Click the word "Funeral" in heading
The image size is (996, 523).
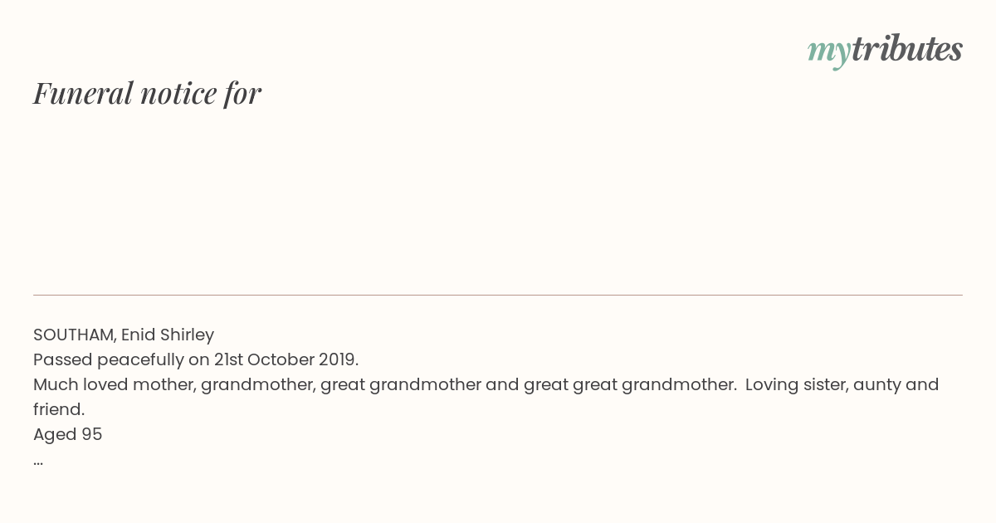pyautogui.click(x=83, y=93)
